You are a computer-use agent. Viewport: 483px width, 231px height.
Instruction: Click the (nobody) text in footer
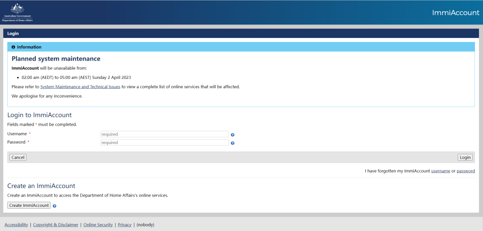[x=145, y=225]
